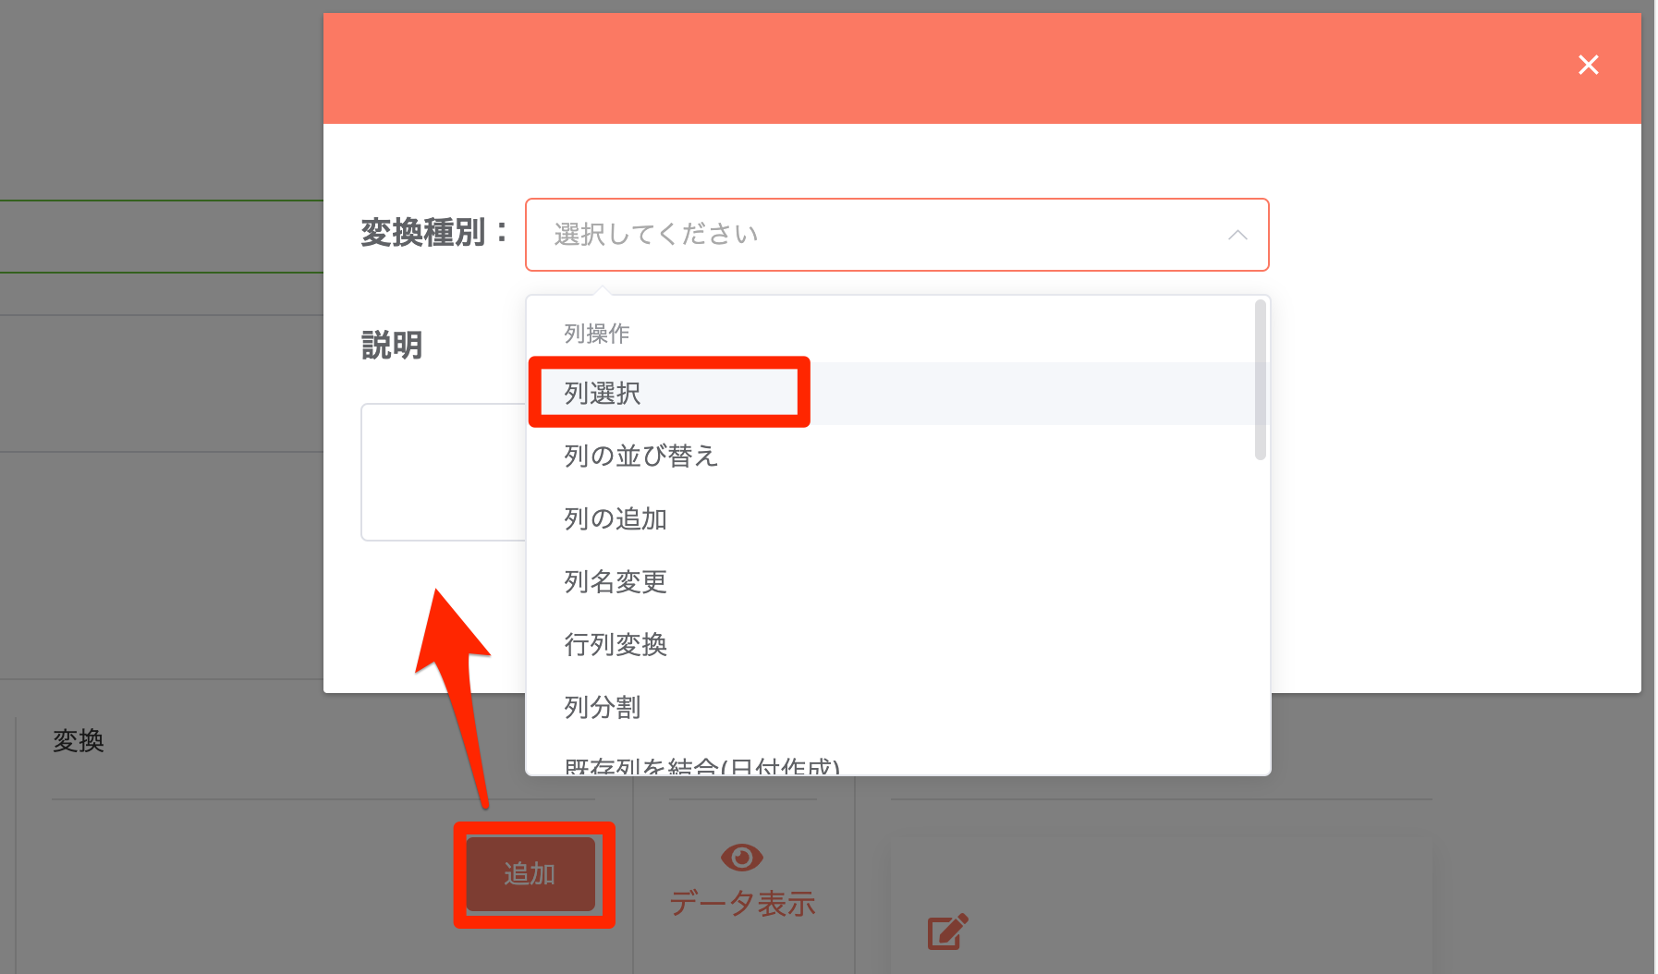Image resolution: width=1658 pixels, height=974 pixels.
Task: Click the データ表示 label
Action: pos(742,903)
